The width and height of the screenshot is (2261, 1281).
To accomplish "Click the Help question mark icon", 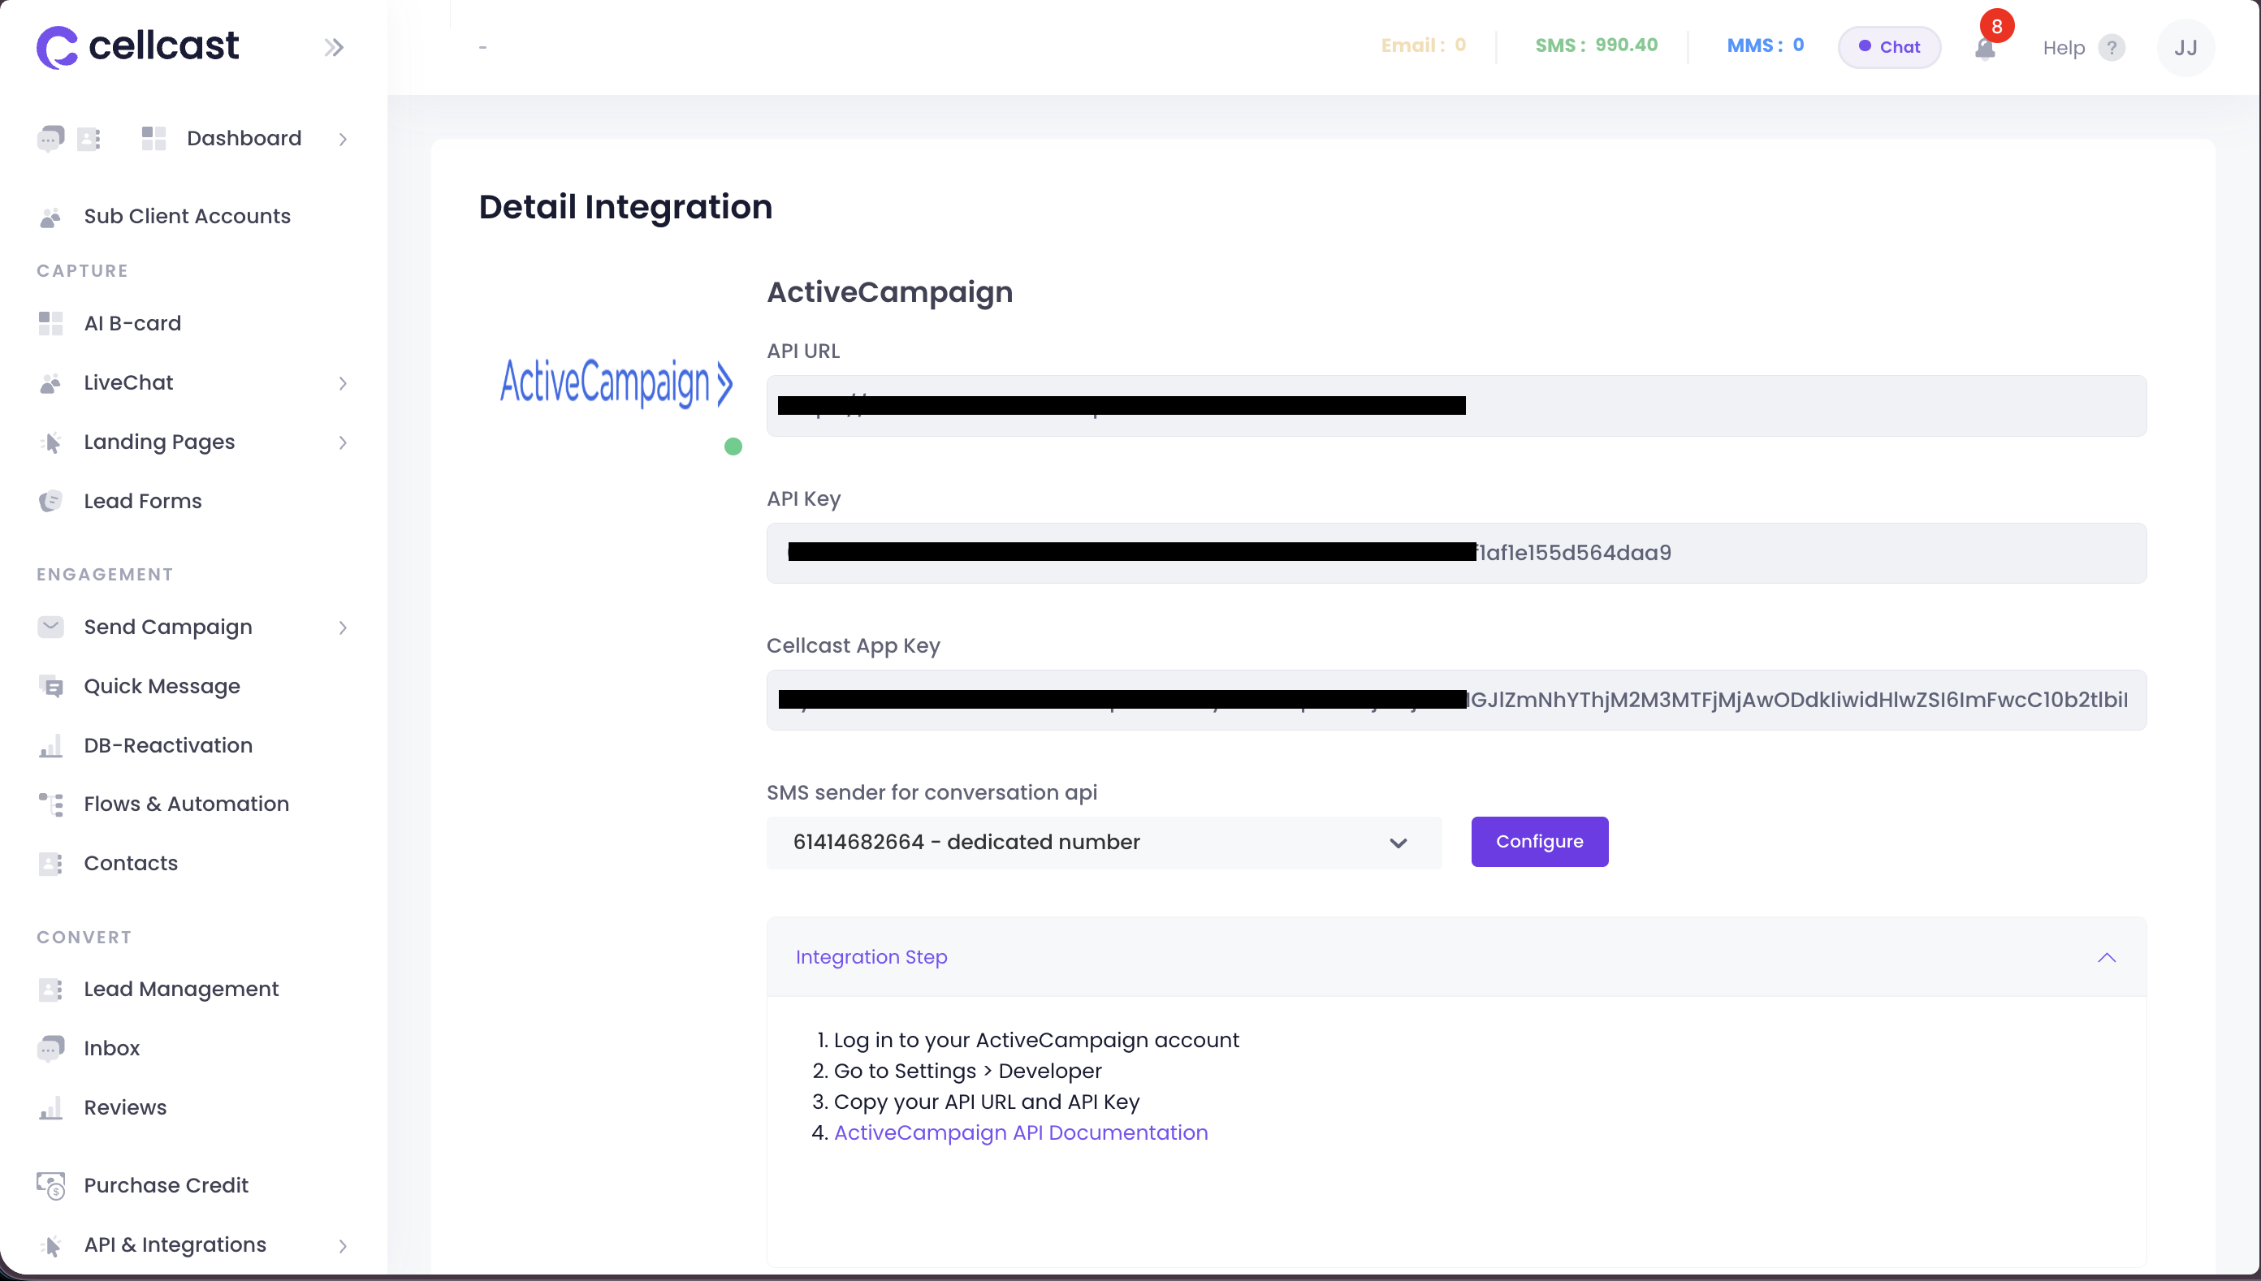I will [x=2112, y=48].
